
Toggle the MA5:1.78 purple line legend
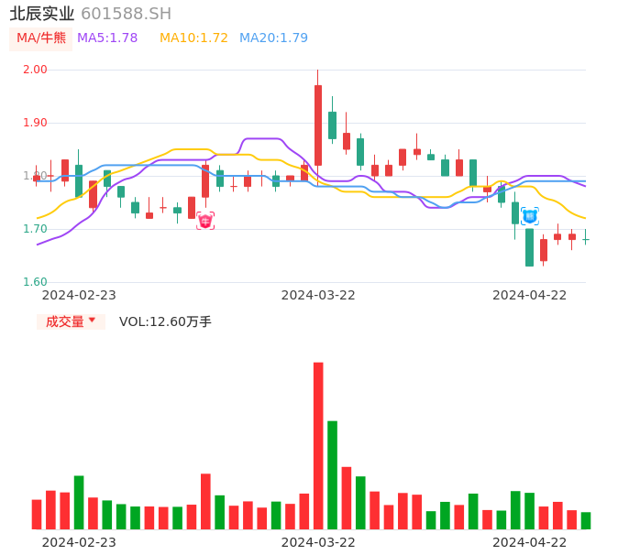tap(107, 38)
